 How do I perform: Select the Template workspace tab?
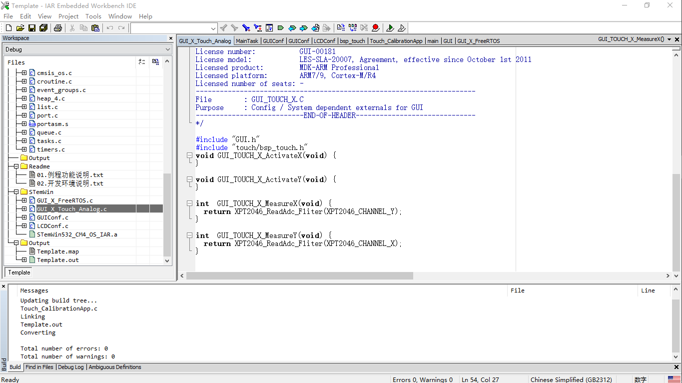(19, 272)
